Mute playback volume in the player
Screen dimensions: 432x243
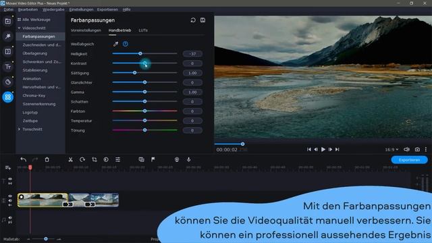point(406,149)
